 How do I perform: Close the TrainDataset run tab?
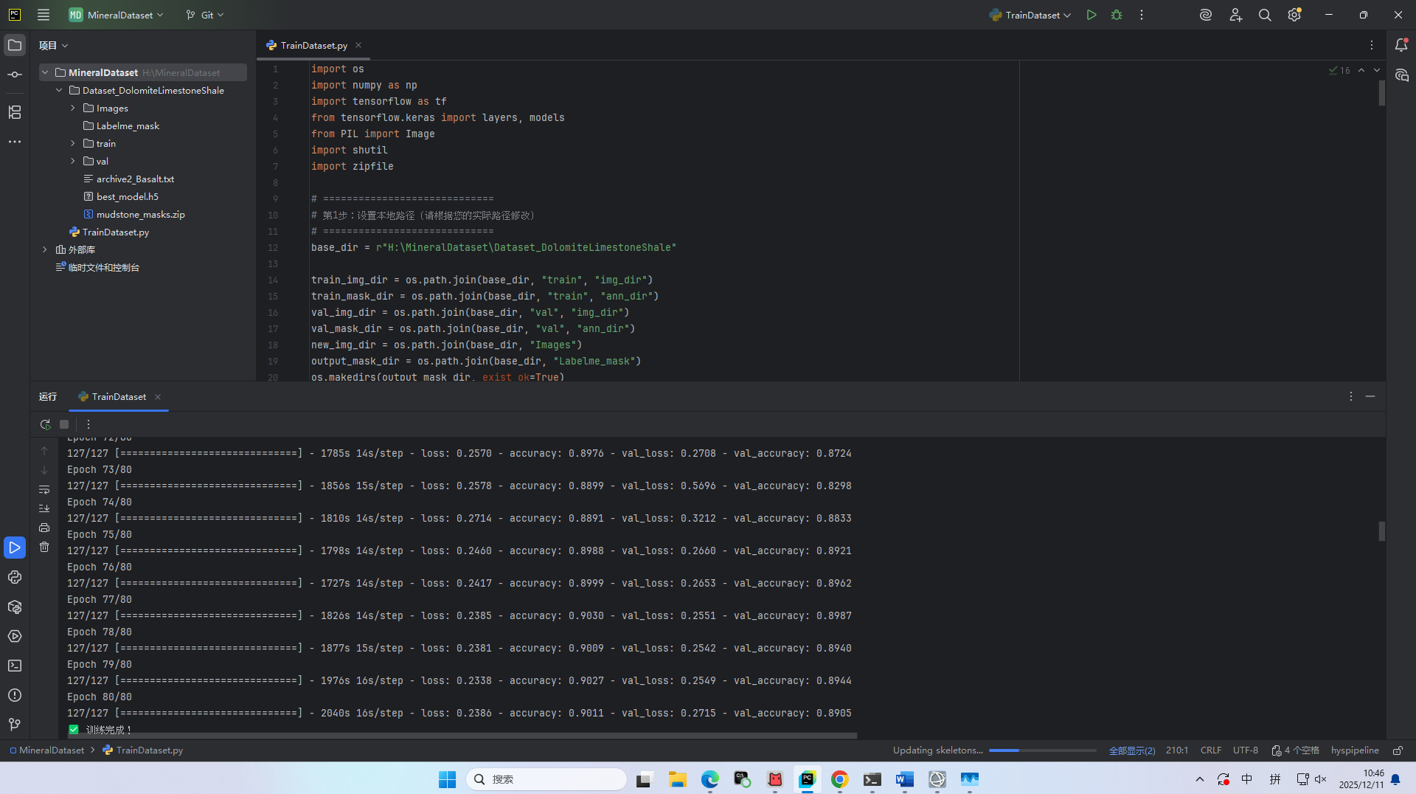(158, 397)
